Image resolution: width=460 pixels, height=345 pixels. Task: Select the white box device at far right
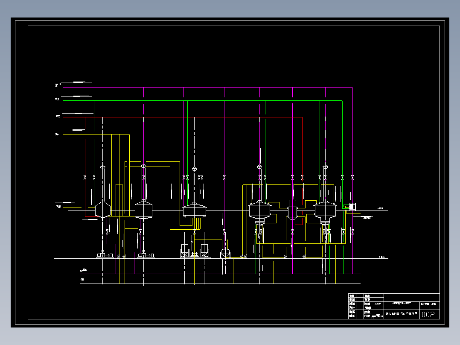352,207
